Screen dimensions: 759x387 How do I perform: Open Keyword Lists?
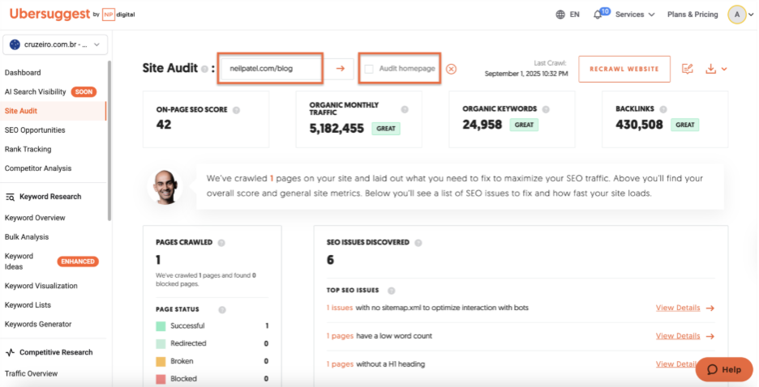(28, 305)
